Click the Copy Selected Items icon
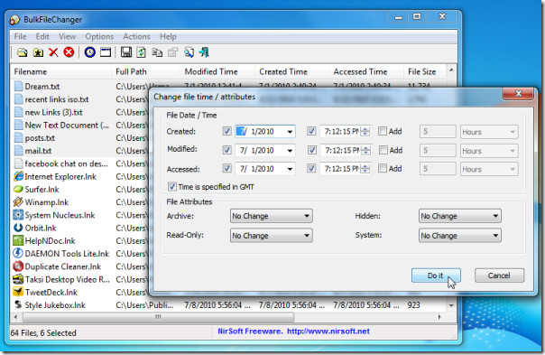This screenshot has height=355, width=545. [x=157, y=52]
